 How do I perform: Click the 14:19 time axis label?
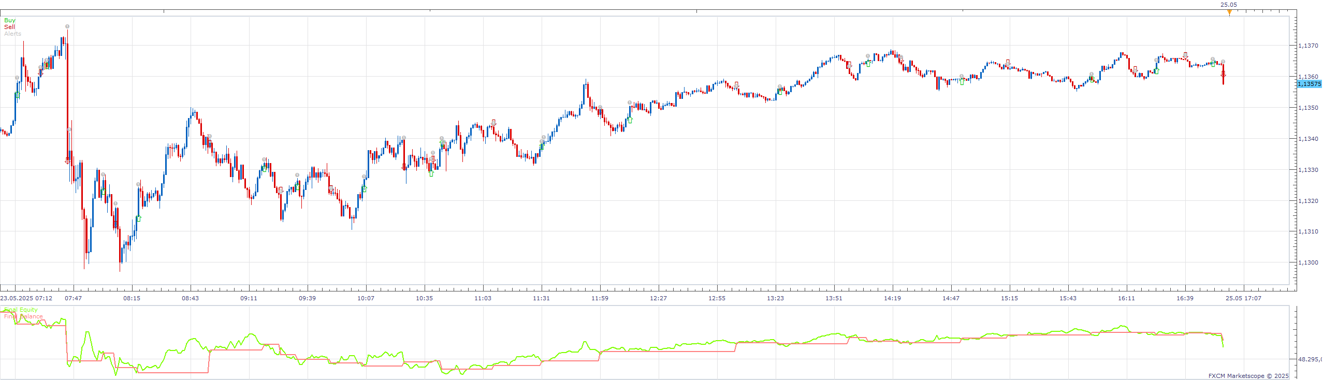[x=893, y=298]
